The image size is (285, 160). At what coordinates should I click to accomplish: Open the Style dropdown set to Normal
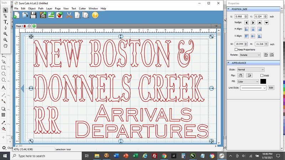click(x=251, y=69)
